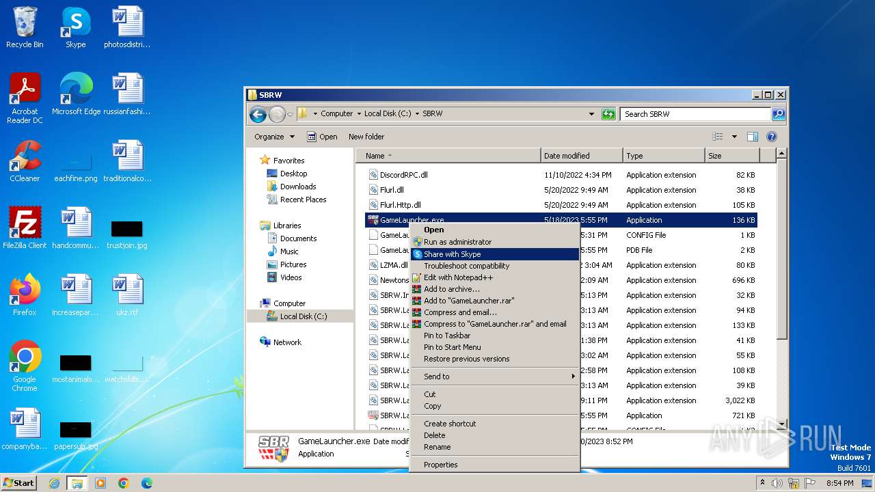Click in the Search SBRW field
875x492 pixels.
(x=695, y=114)
